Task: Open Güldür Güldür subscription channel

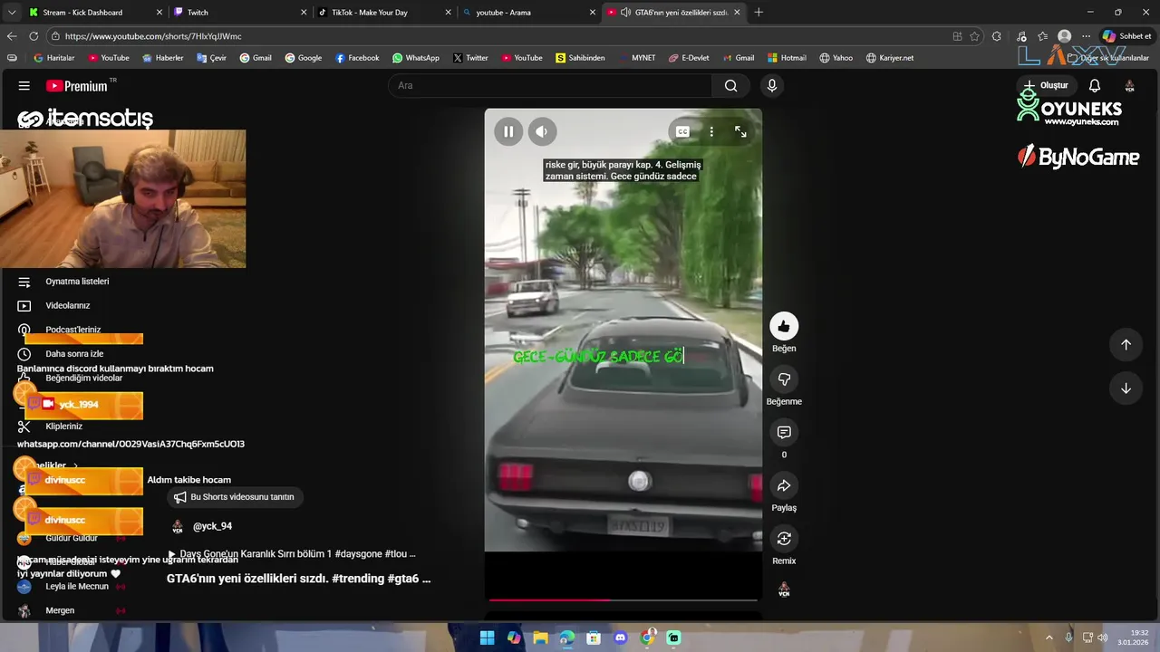Action: 72,538
